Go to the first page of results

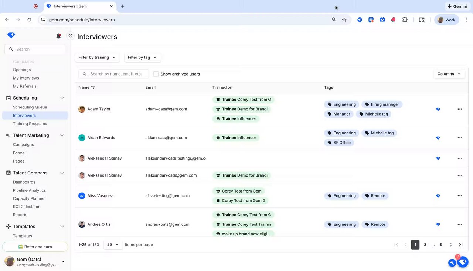pyautogui.click(x=396, y=245)
